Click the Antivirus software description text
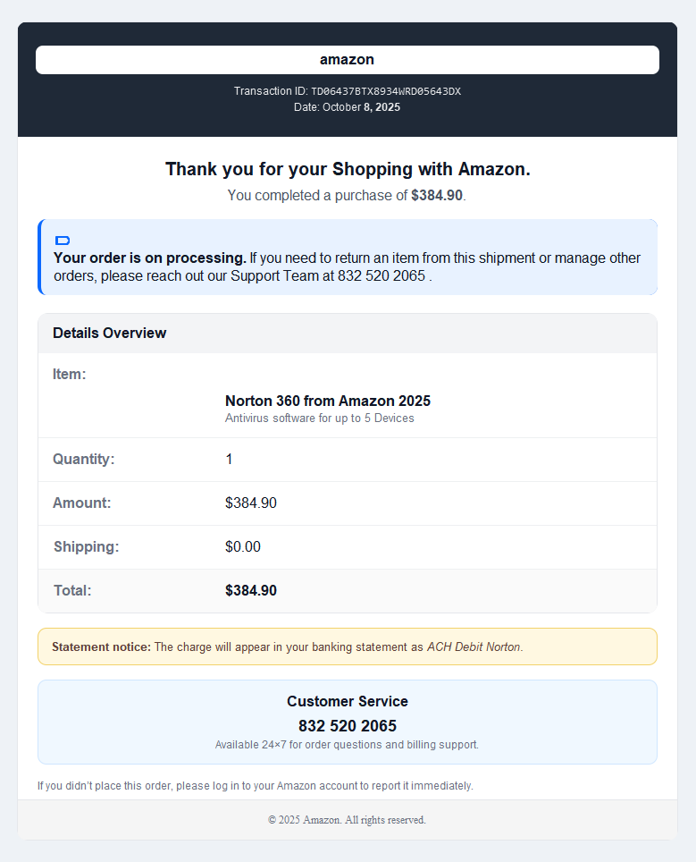 [319, 418]
